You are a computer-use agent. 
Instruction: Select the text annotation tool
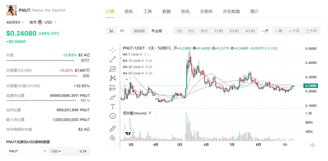click(113, 107)
